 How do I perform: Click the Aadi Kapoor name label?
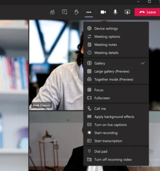coord(42,105)
